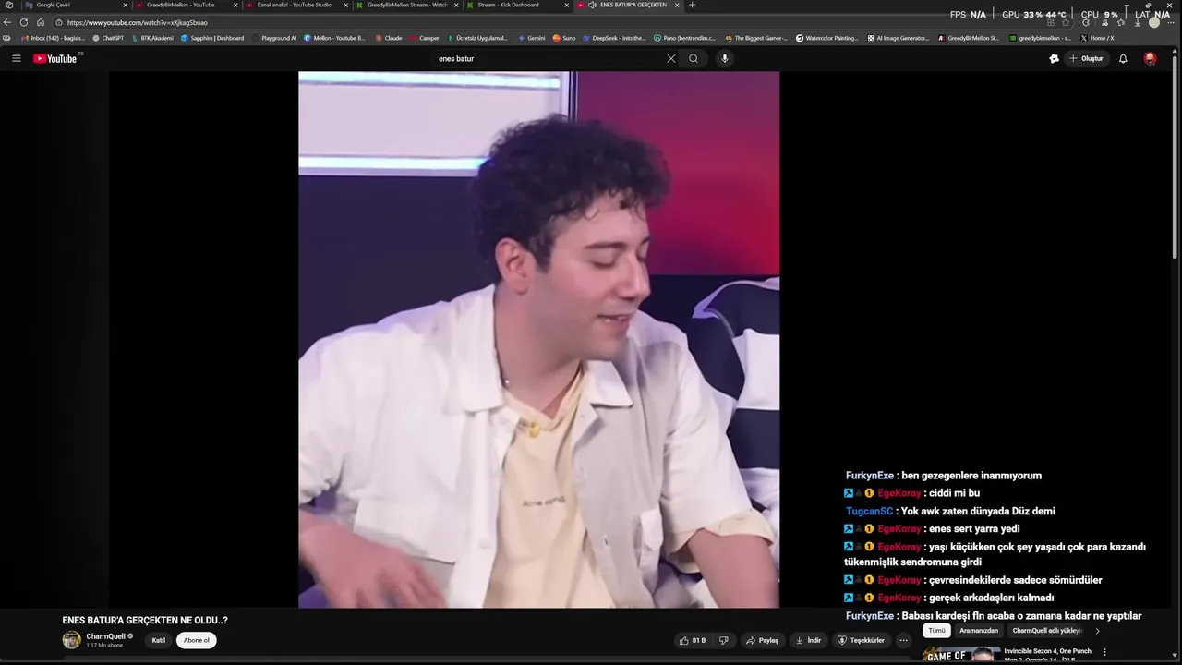Open the Claude bookmark

pos(389,38)
